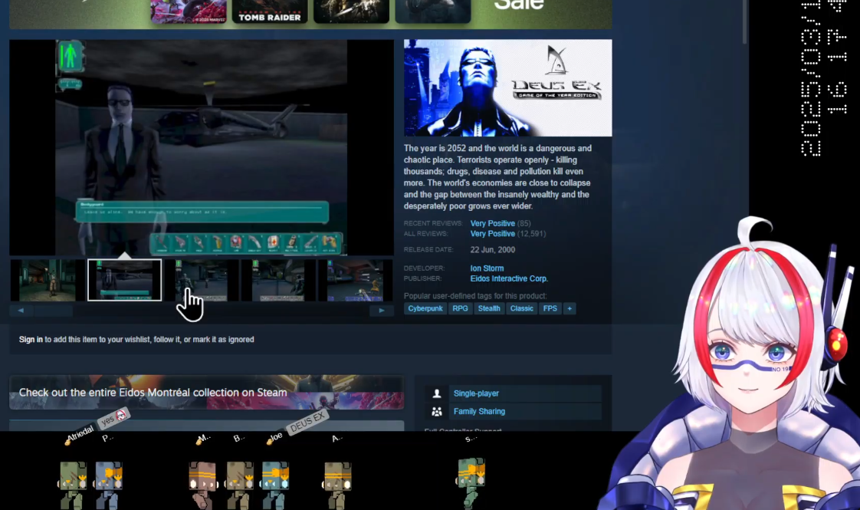This screenshot has height=510, width=860.
Task: Click the left arrow of thumbnail strip
Action: (21, 311)
